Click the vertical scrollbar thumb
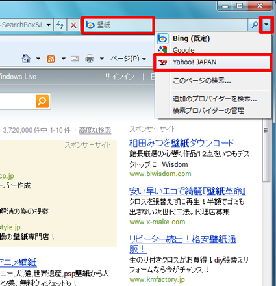276x286 pixels. coord(266,151)
